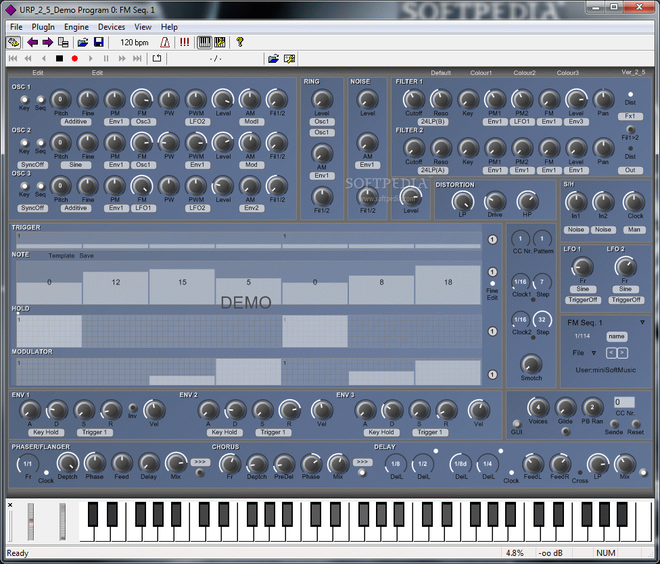Open OSC 2 SyncOff selector
Screen dimensions: 660x564
[x=32, y=165]
